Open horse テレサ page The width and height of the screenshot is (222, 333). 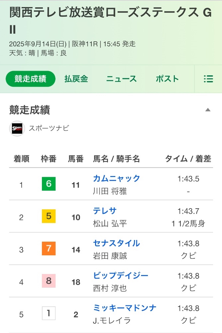click(x=105, y=211)
